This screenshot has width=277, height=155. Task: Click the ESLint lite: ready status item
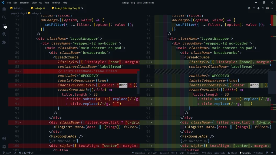tap(220, 153)
